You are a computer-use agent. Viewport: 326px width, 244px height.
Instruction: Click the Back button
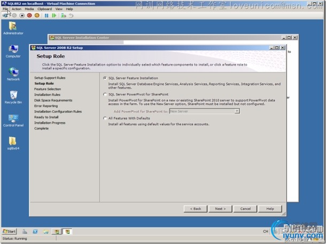point(196,209)
